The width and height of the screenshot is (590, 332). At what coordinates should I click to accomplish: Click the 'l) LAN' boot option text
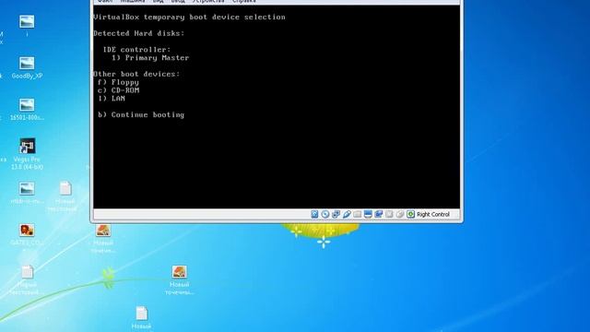(x=112, y=99)
